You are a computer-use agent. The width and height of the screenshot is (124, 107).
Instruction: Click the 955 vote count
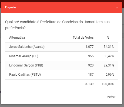coord(91,56)
